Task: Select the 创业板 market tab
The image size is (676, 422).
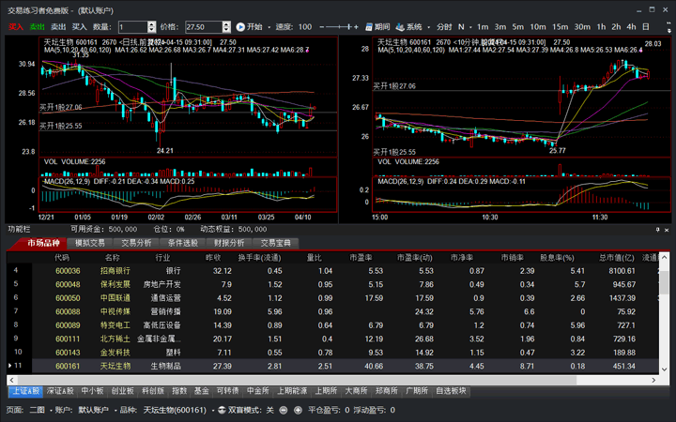Action: (x=122, y=391)
